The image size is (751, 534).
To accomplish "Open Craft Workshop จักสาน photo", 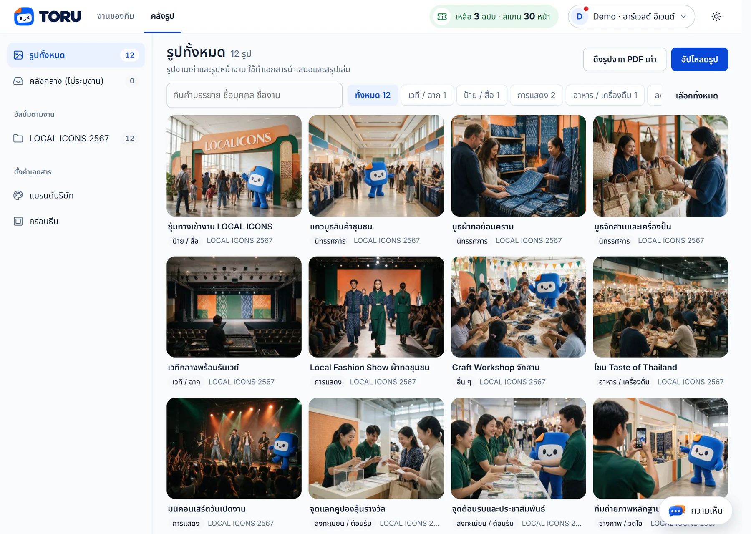I will click(x=518, y=307).
